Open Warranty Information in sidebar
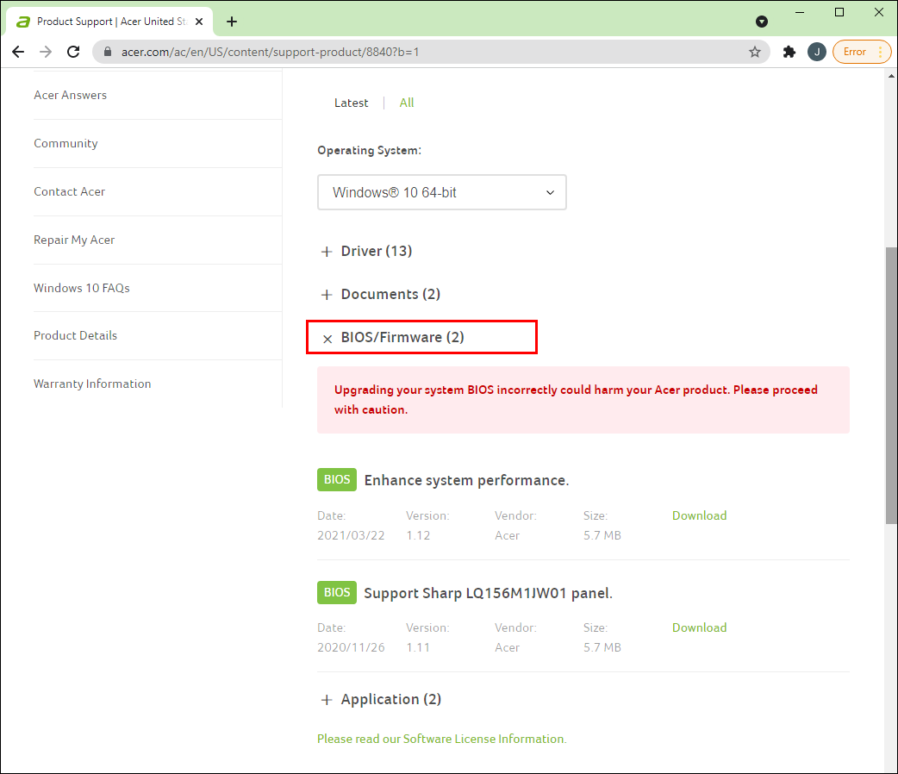Viewport: 898px width, 774px height. (x=92, y=384)
